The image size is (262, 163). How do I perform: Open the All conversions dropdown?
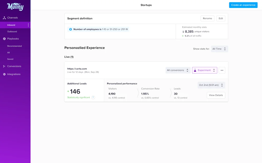pos(178,70)
